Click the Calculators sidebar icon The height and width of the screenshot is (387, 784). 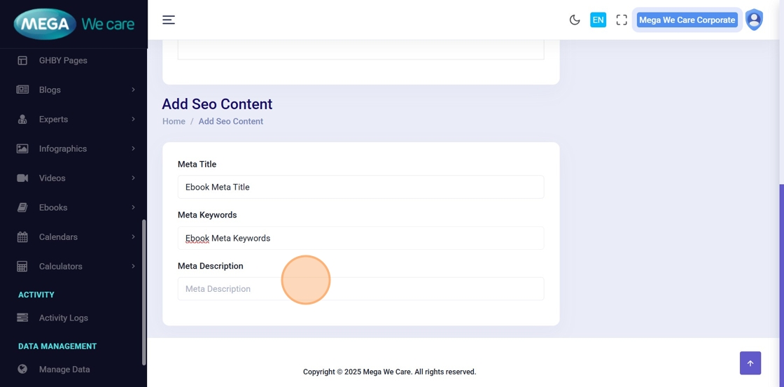pyautogui.click(x=22, y=267)
